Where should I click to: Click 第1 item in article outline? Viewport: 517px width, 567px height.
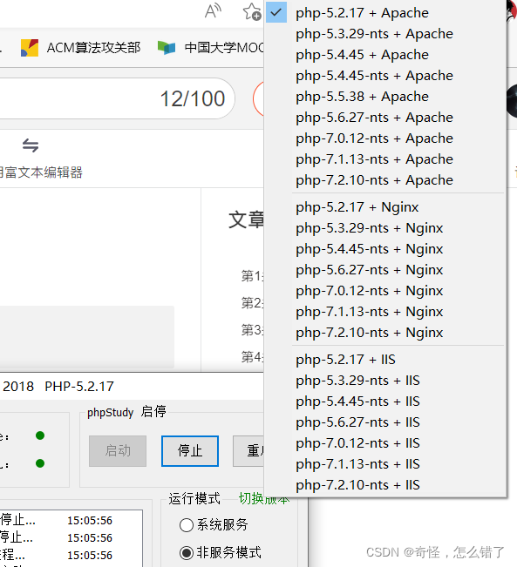pos(252,276)
